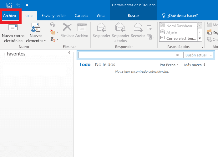
Task: Open Quick Access Toolbar customize dropdown
Action: click(x=27, y=5)
